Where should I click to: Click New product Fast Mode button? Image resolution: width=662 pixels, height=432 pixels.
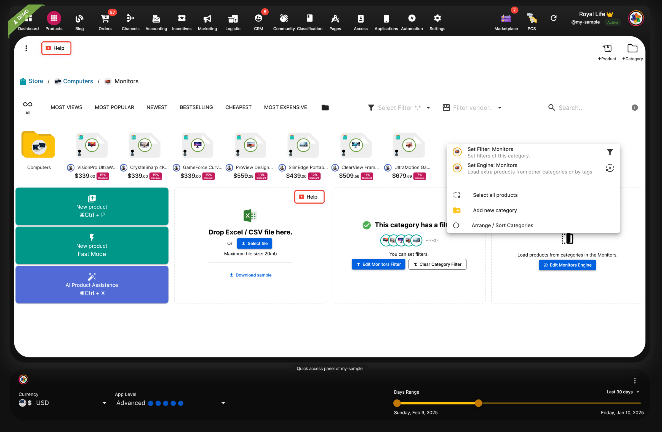(x=92, y=245)
